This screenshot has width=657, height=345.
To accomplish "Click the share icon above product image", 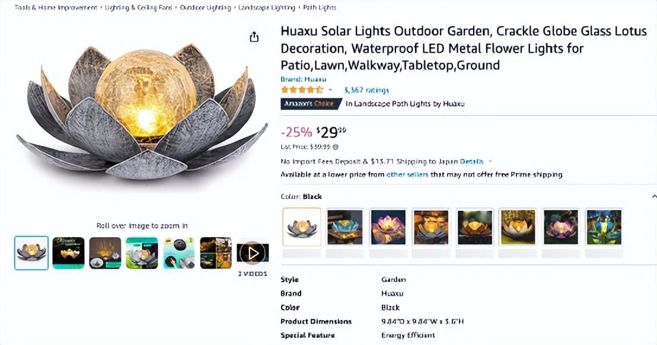I will point(254,37).
